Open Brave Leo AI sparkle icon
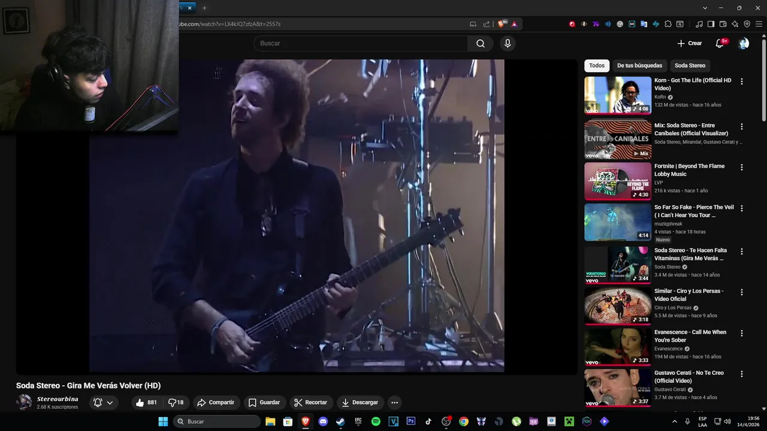 735,24
